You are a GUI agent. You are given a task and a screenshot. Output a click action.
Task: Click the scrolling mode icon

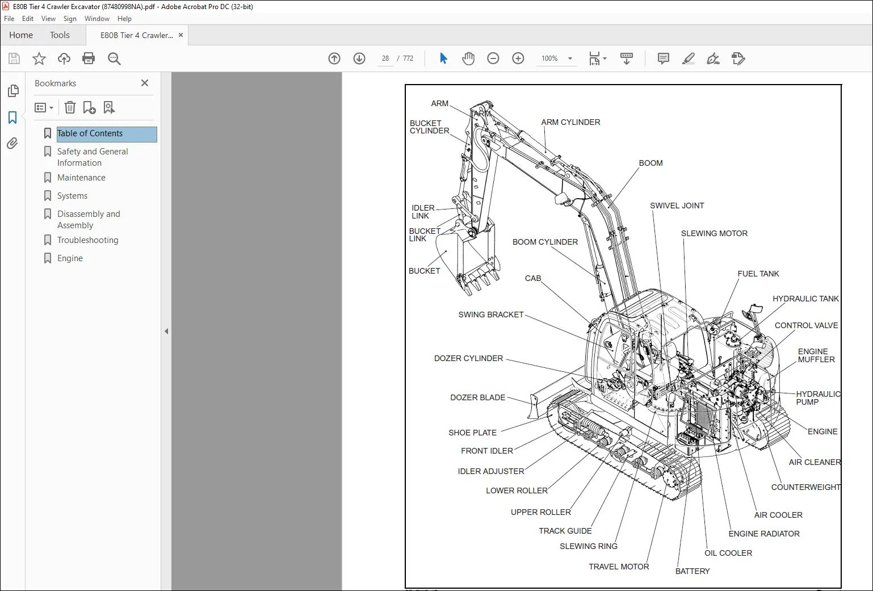click(627, 58)
